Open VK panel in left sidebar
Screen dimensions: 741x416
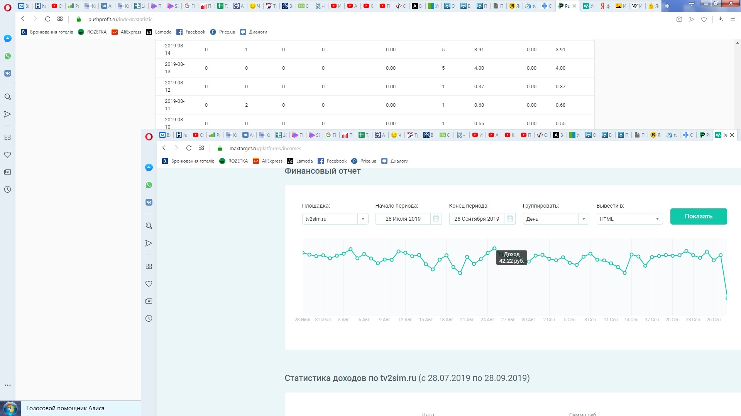point(8,73)
